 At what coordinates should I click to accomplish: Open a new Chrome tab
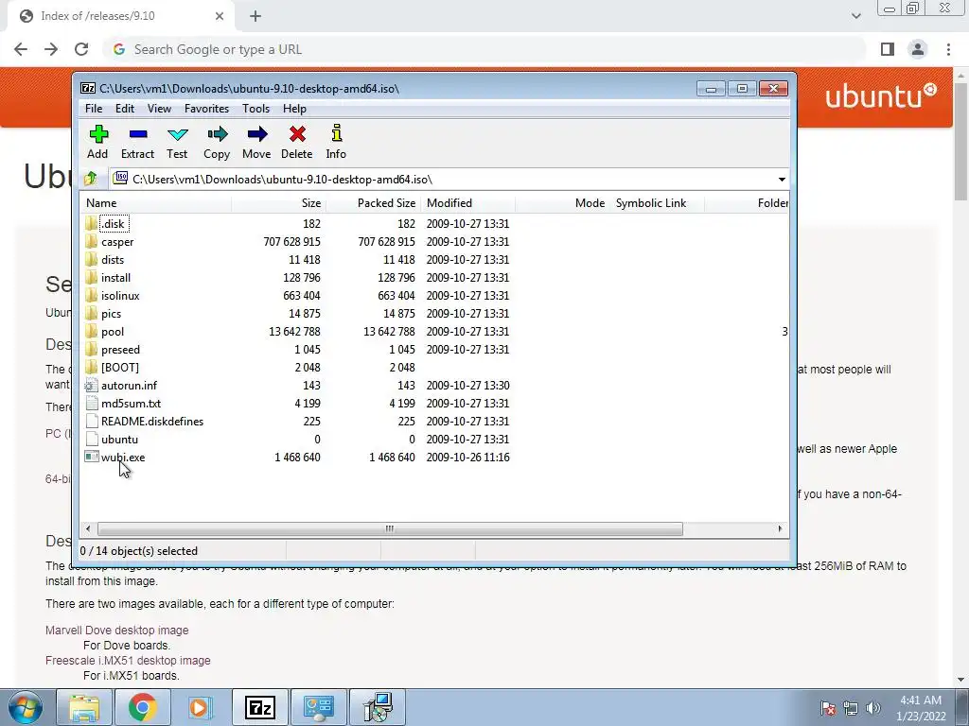pos(255,16)
